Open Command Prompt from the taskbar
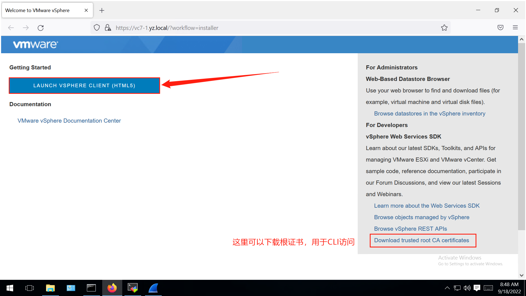Viewport: 526px width, 296px height. coord(91,288)
